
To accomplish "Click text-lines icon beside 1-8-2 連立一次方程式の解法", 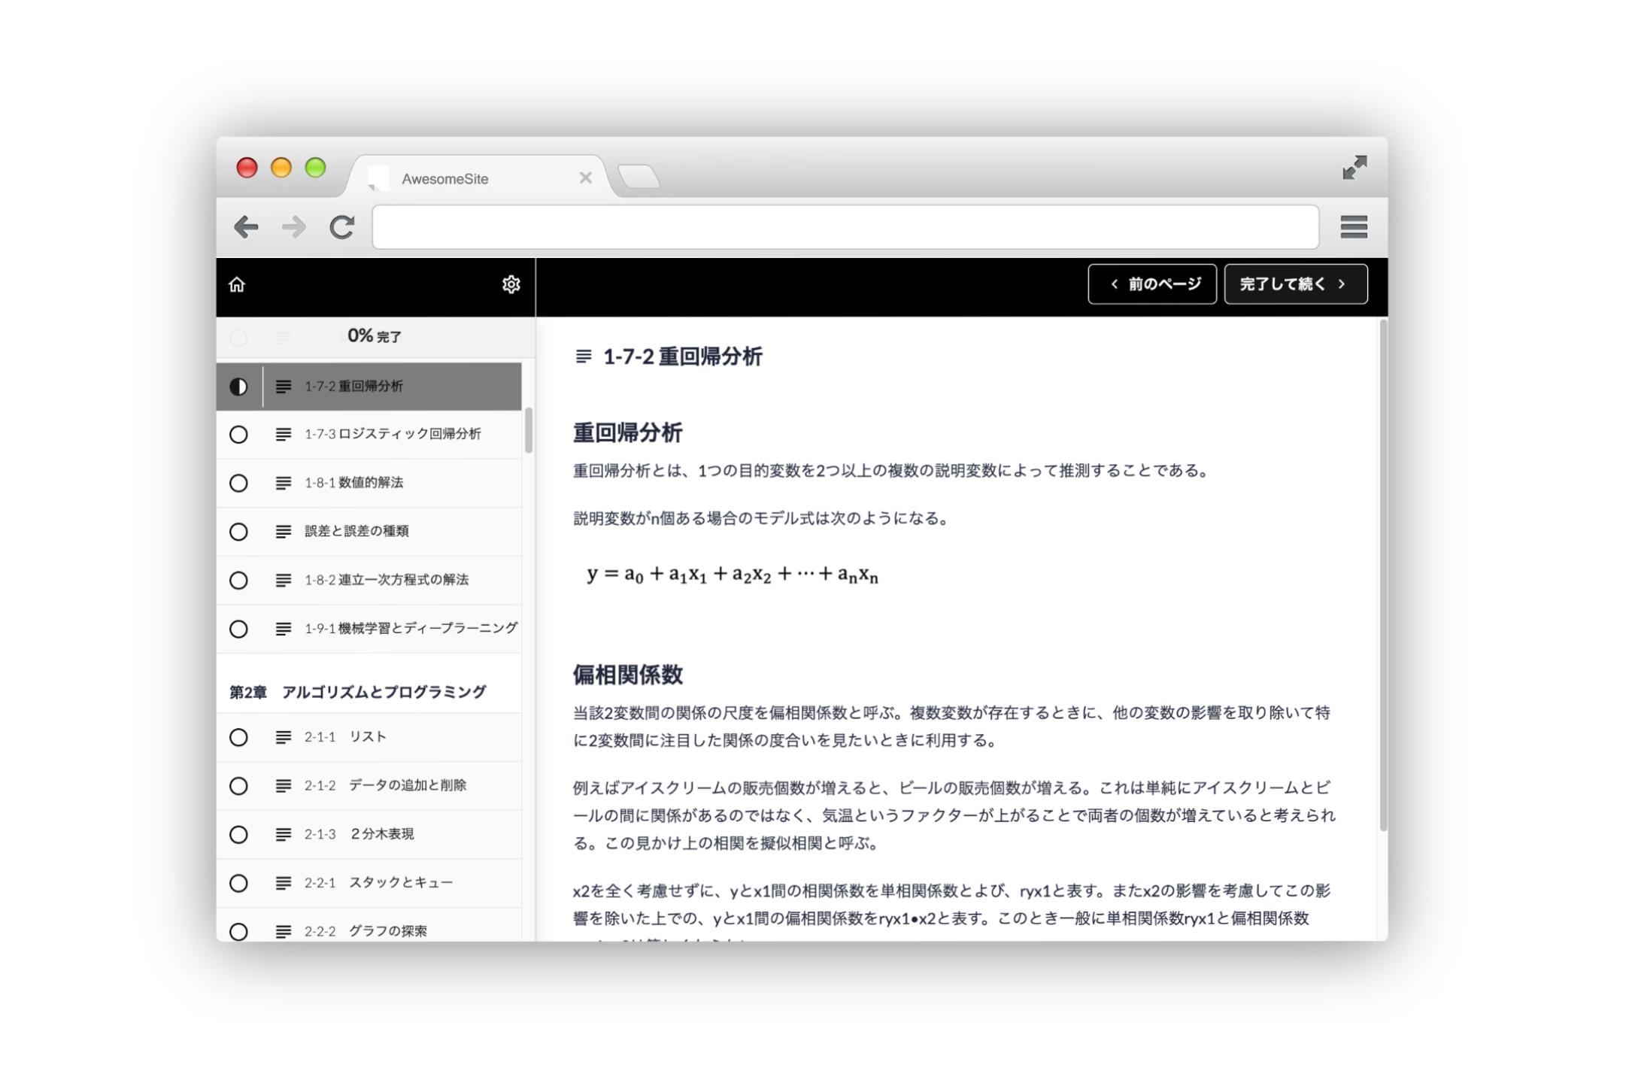I will [284, 581].
